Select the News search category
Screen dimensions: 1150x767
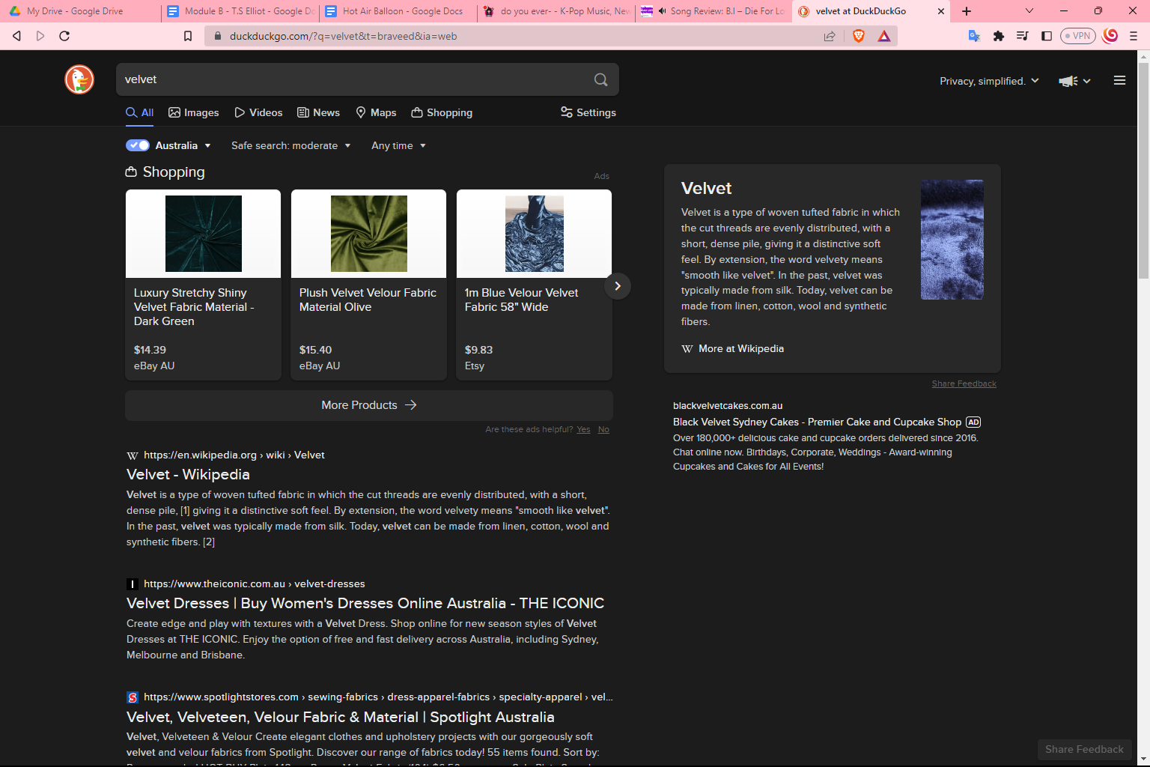click(318, 112)
